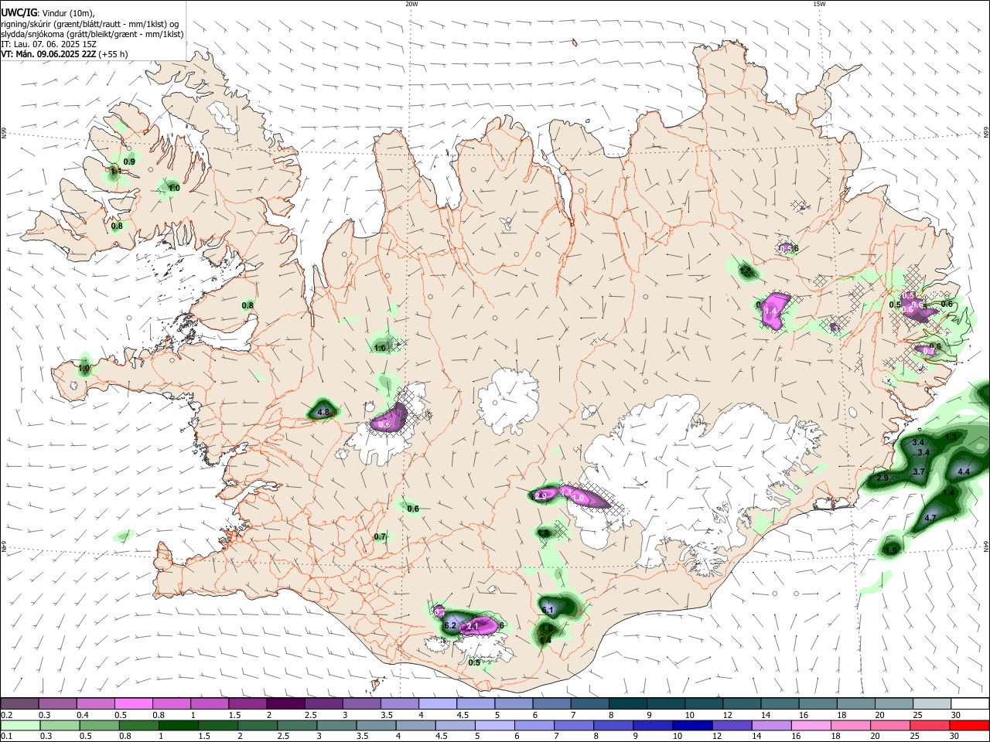Click the '0.9' value in the Westfjords
990x742 pixels.
point(129,162)
